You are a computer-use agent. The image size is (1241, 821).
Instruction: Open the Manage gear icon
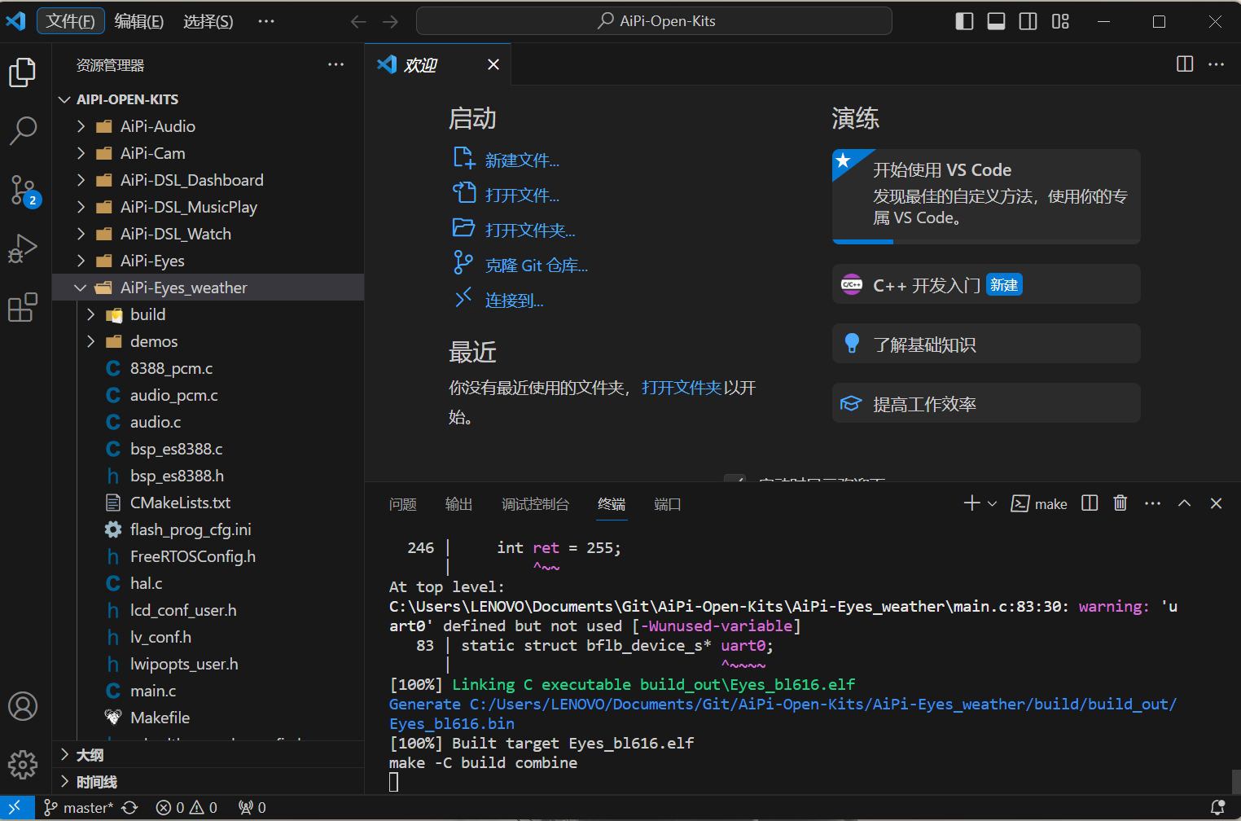pyautogui.click(x=23, y=765)
